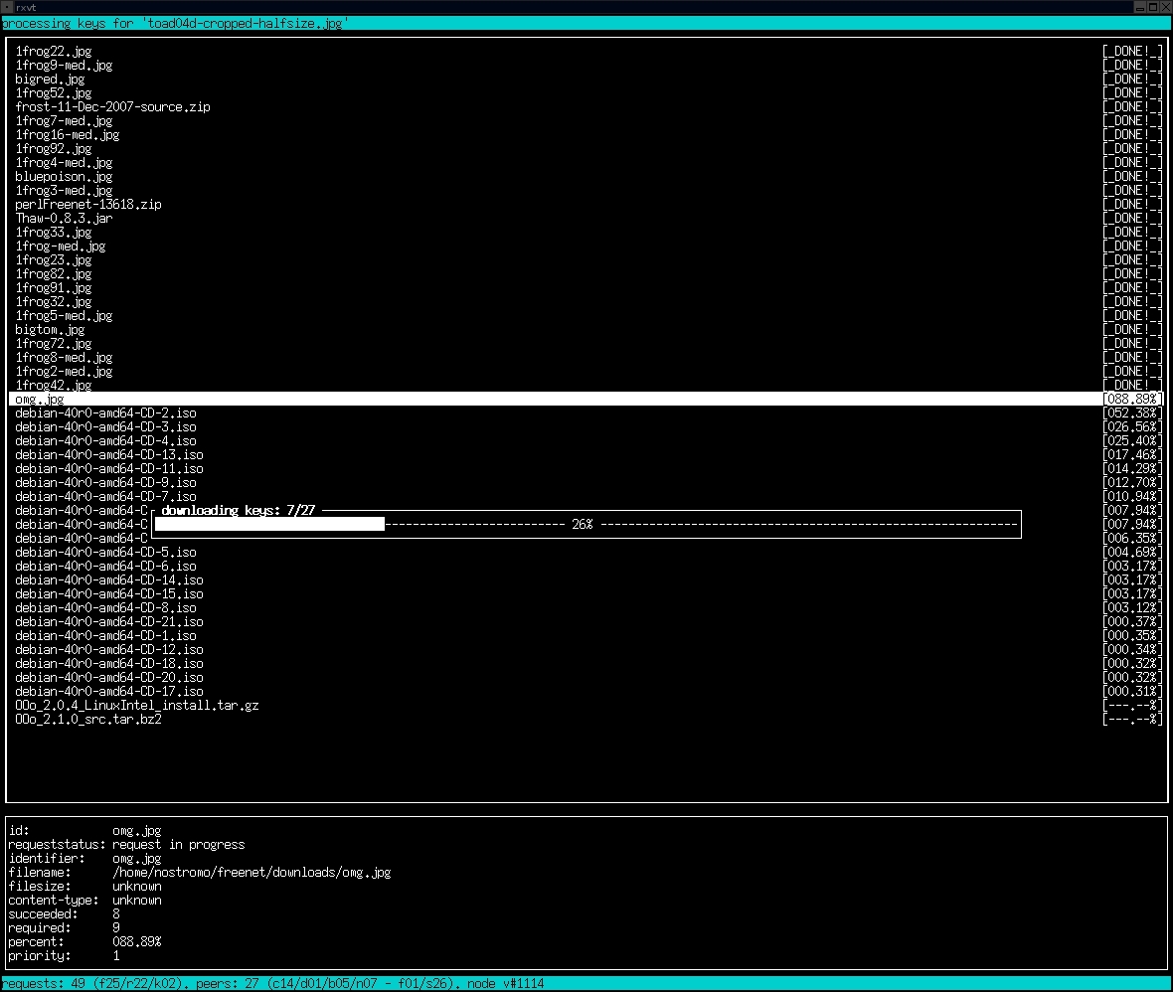
Task: Click the 088.89% status of omg.jpg
Action: tap(1132, 400)
